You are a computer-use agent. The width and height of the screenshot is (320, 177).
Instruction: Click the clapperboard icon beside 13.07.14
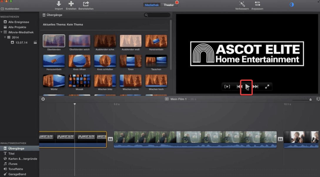[x=35, y=42]
